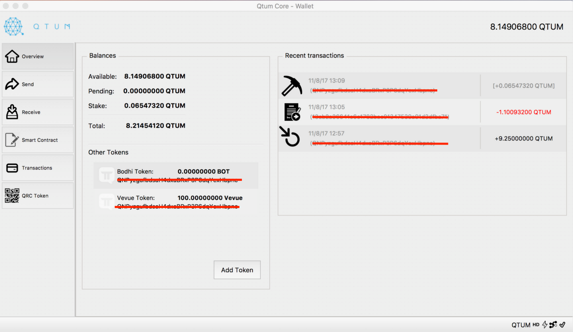573x332 pixels.
Task: Click the Qtum Core - Wallet title
Action: (285, 6)
